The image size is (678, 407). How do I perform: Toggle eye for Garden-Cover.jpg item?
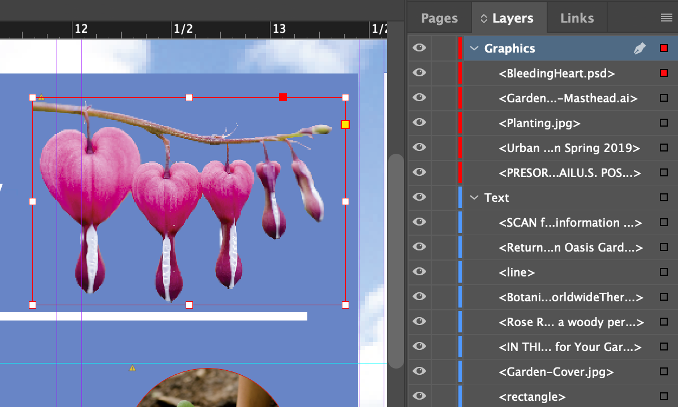pos(419,371)
